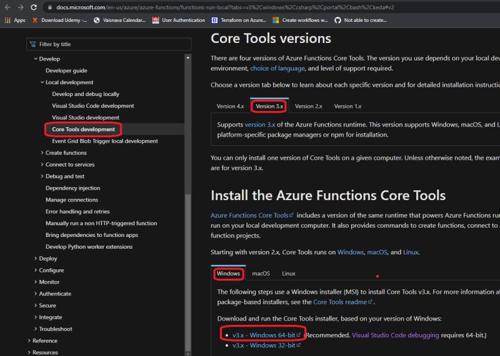Open Developer guide article
The image size is (500, 356).
66,70
